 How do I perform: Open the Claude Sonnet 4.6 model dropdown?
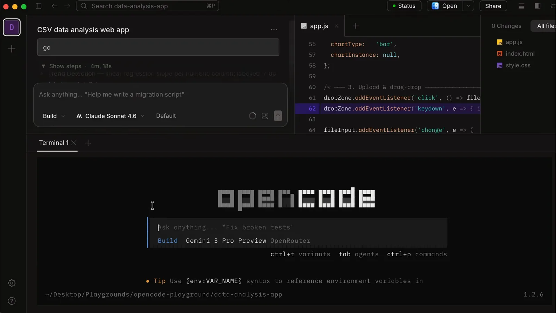pyautogui.click(x=110, y=116)
